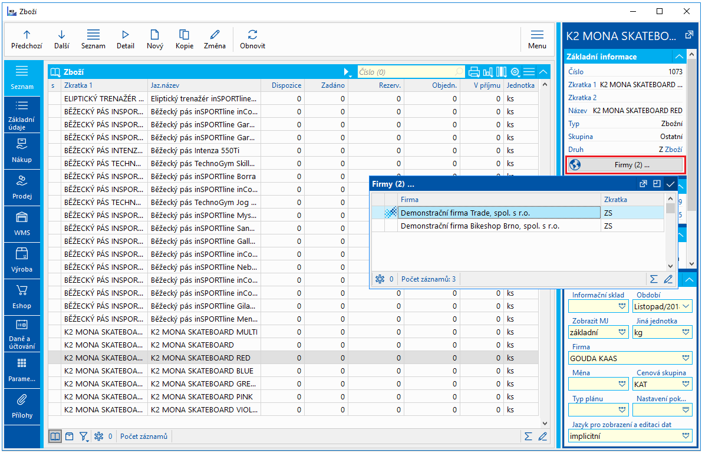Click the pencil edit icon in Firmy popup
Viewport: 702px width, 453px height.
click(668, 279)
